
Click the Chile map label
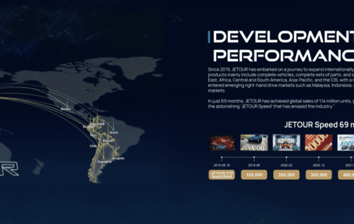[93, 146]
